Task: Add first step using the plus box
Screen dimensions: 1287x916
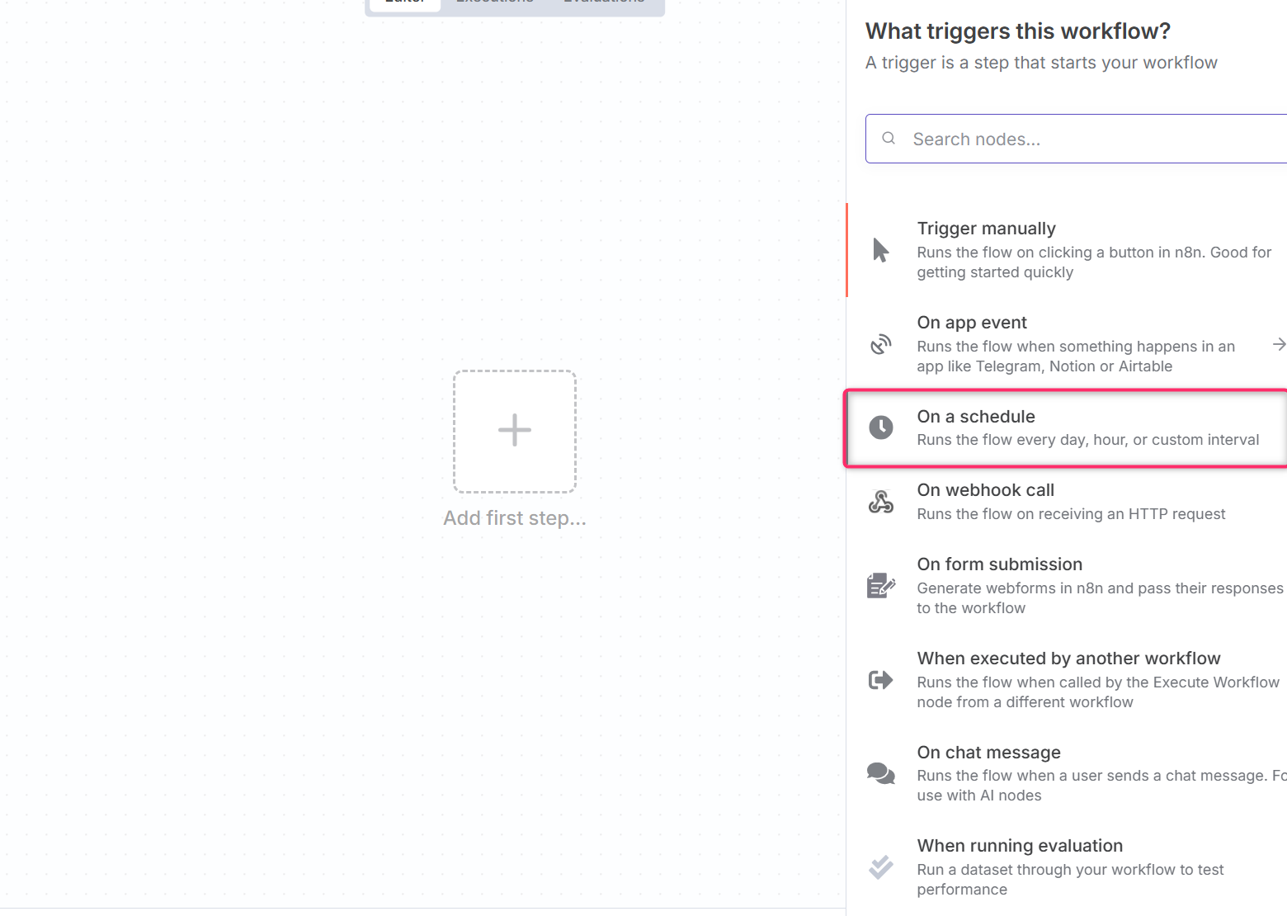Action: (515, 431)
